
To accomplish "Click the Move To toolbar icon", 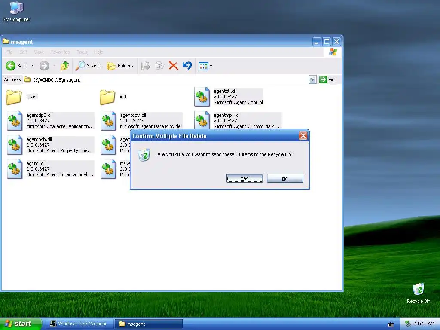I will coord(146,66).
